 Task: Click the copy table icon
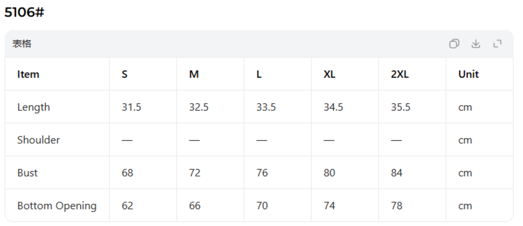pos(454,44)
